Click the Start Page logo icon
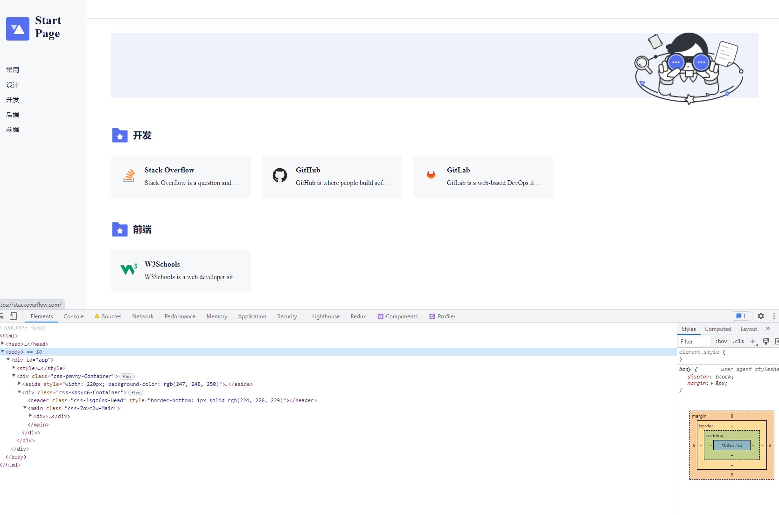This screenshot has width=779, height=515. [x=18, y=29]
